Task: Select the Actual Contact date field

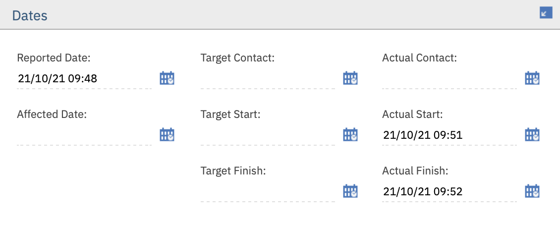Action: (x=449, y=79)
